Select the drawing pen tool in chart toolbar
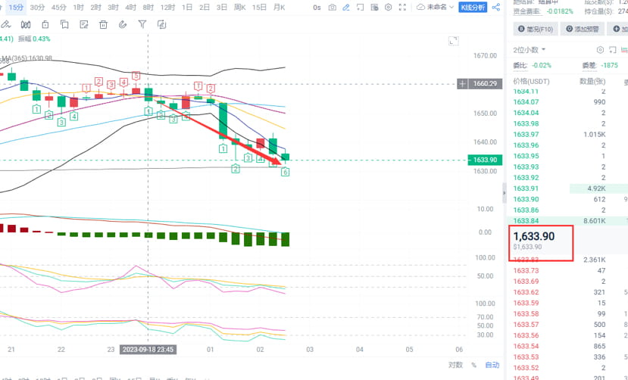628x380 pixels. [x=5, y=25]
